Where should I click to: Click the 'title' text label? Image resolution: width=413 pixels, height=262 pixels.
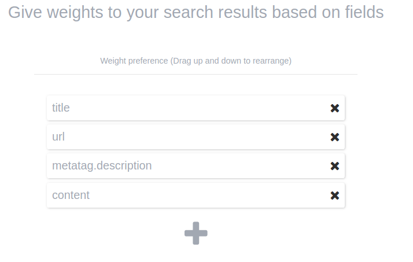(61, 108)
